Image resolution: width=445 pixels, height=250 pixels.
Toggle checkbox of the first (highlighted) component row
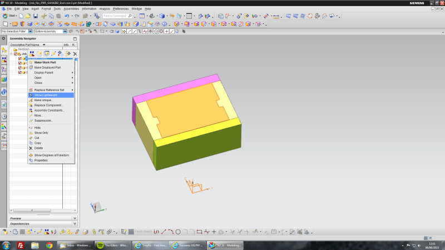point(20,59)
